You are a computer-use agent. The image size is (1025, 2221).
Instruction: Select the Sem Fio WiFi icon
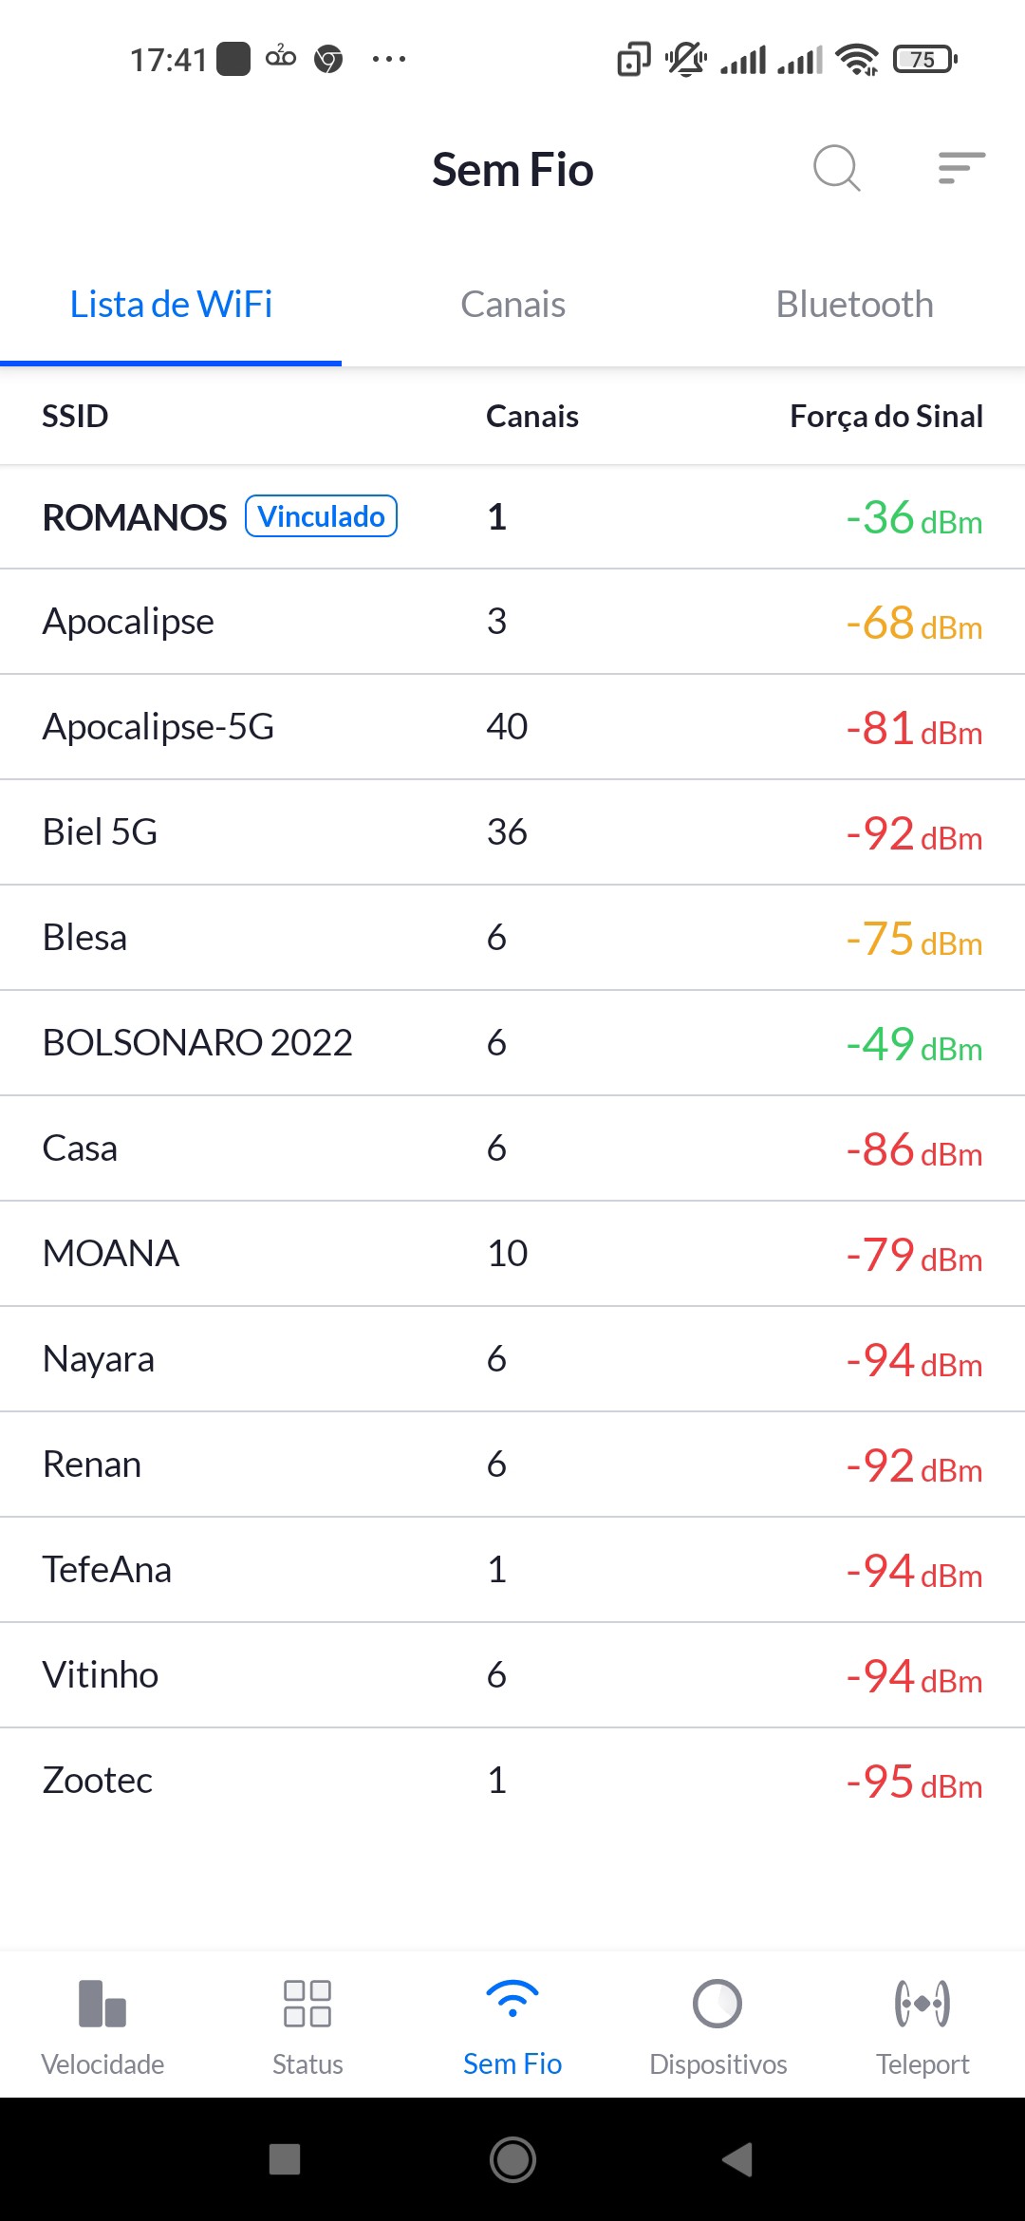(x=512, y=1999)
